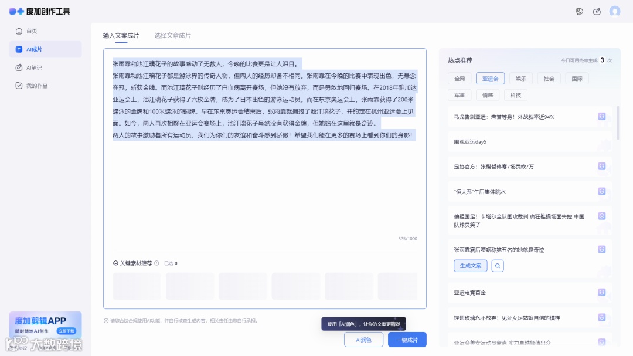The width and height of the screenshot is (633, 356).
Task: Click the AI笔记 sidebar icon
Action: [19, 67]
